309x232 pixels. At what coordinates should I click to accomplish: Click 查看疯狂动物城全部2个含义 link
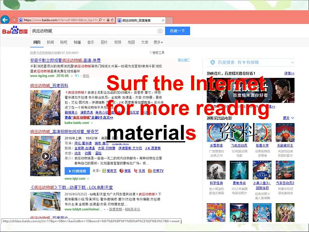pyautogui.click(x=89, y=118)
